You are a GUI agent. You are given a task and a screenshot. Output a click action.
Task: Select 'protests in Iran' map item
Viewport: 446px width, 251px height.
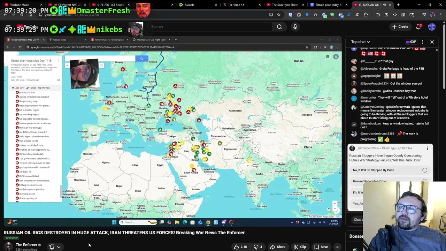pos(27,92)
